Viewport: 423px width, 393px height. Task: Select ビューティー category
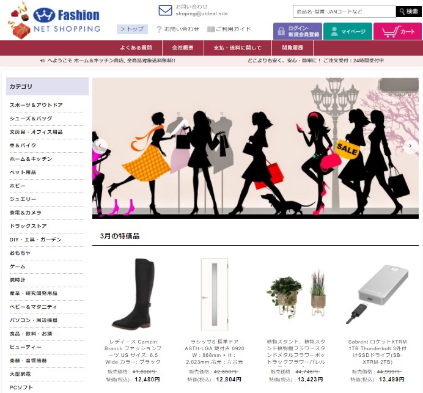tap(26, 347)
